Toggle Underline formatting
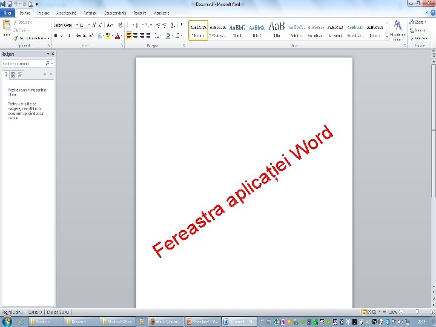 pos(69,36)
